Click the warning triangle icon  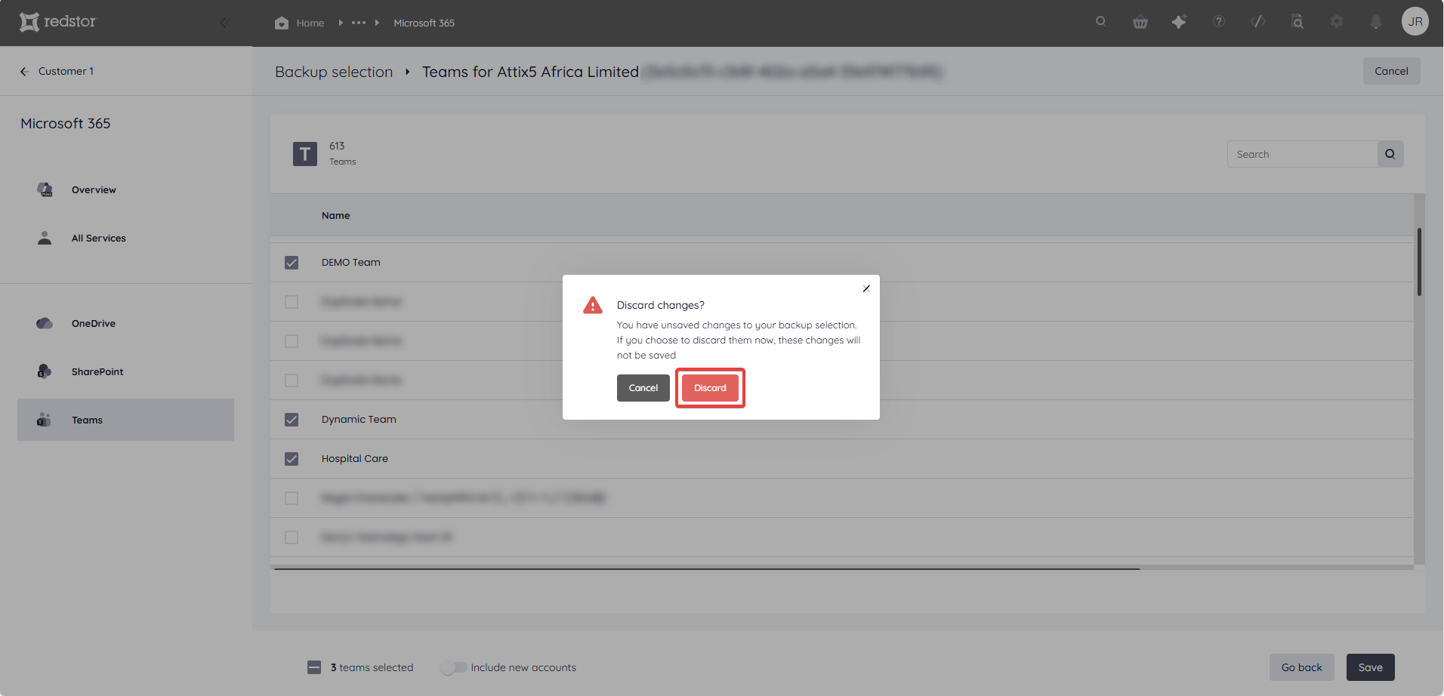pos(593,305)
